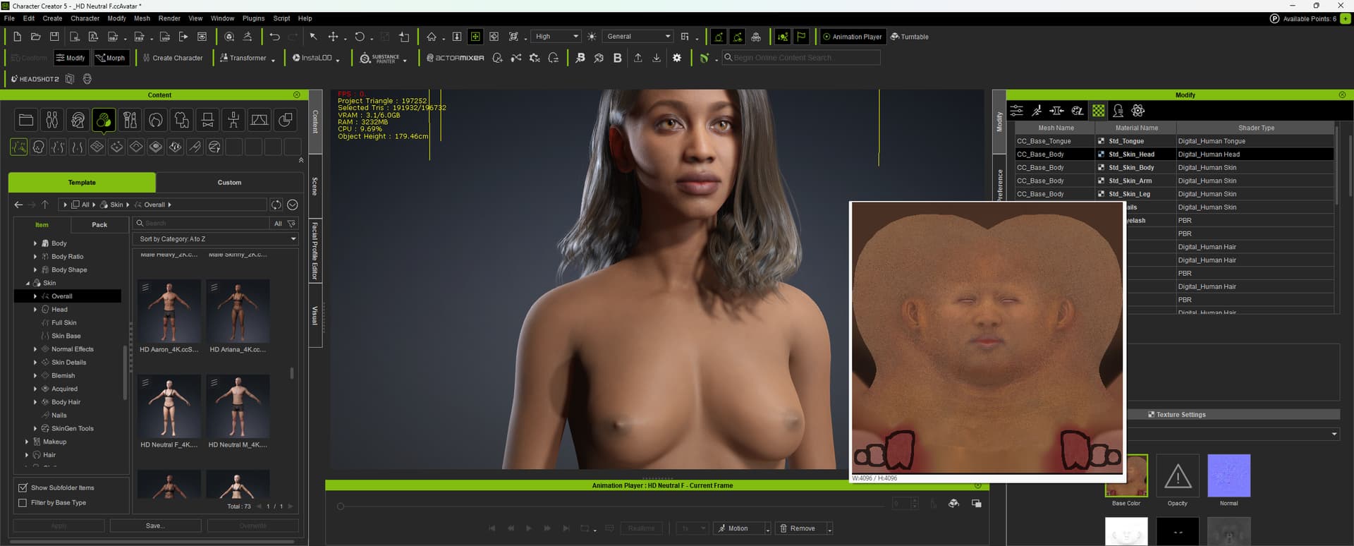This screenshot has width=1354, height=546.
Task: Select the Home camera view icon
Action: [x=432, y=37]
